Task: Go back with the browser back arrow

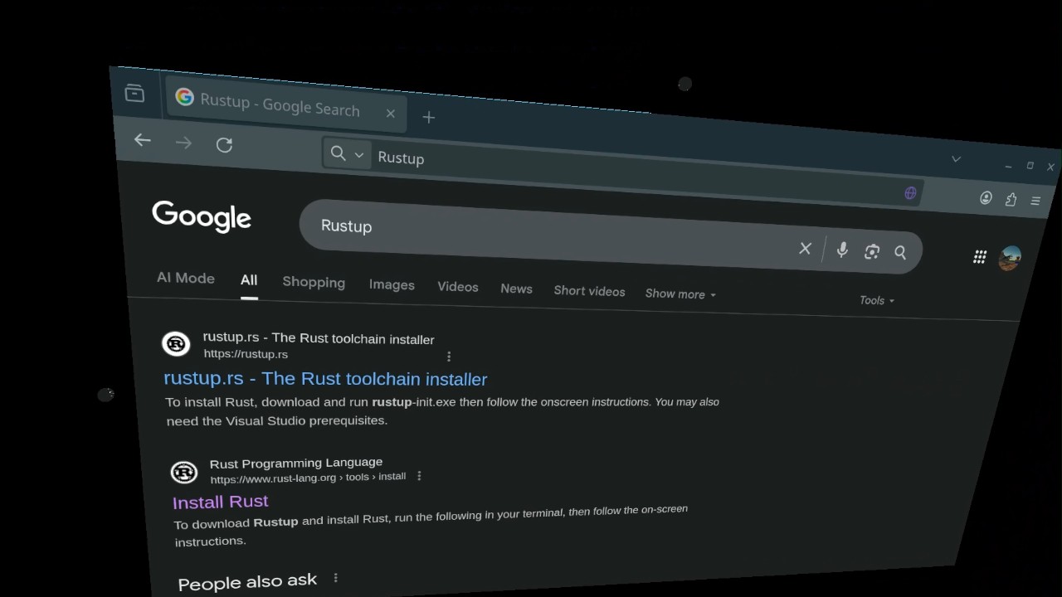Action: 142,140
